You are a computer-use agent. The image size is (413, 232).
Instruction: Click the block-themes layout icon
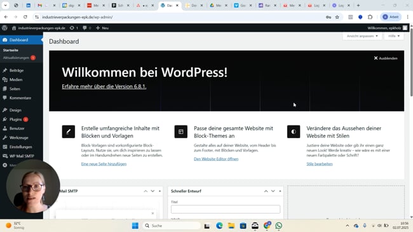181,132
